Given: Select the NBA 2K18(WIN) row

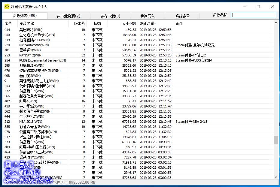Looking at the screenshot, I should coord(136,122).
